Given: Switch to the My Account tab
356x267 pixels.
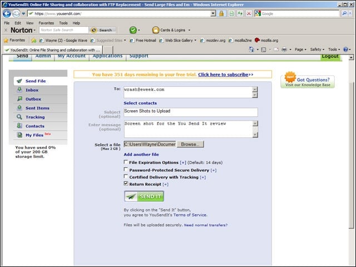Looking at the screenshot, I should tap(72, 57).
